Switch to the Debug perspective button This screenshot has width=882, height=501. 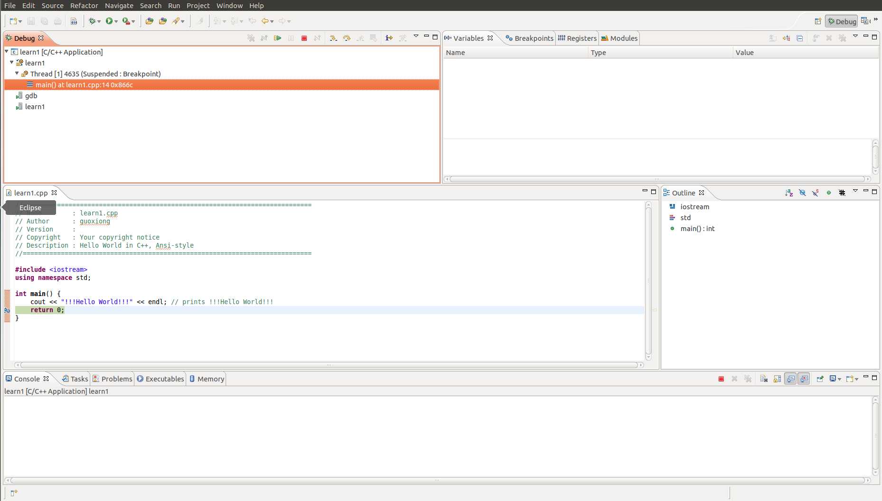click(841, 21)
